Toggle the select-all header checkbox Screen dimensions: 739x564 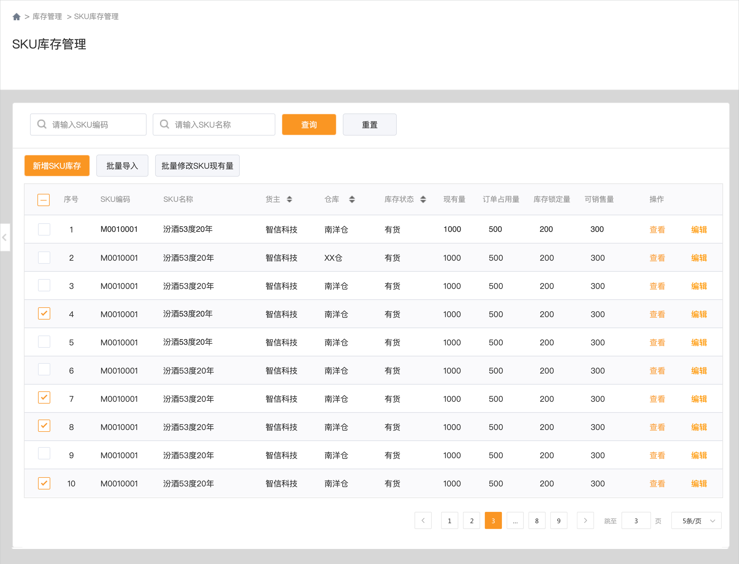pyautogui.click(x=44, y=200)
